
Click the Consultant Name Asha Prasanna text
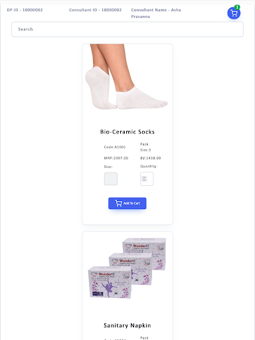click(156, 13)
